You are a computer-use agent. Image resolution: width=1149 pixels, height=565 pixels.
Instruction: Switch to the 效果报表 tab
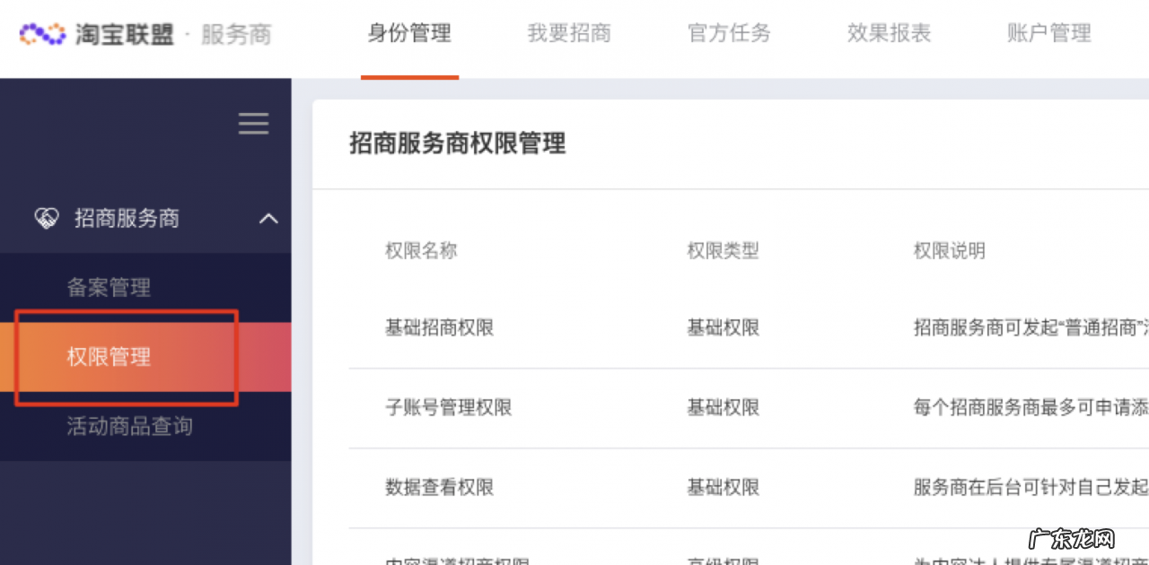[889, 34]
